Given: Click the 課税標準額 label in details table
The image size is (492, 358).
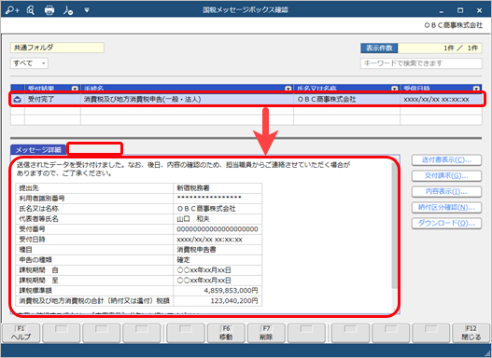Looking at the screenshot, I should (35, 291).
